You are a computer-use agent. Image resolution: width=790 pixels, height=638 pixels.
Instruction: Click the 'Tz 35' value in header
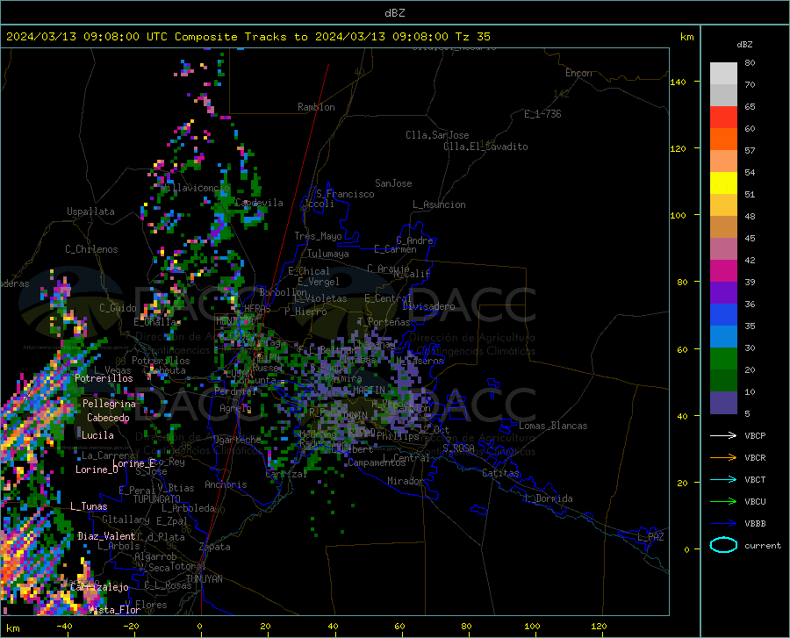(472, 37)
